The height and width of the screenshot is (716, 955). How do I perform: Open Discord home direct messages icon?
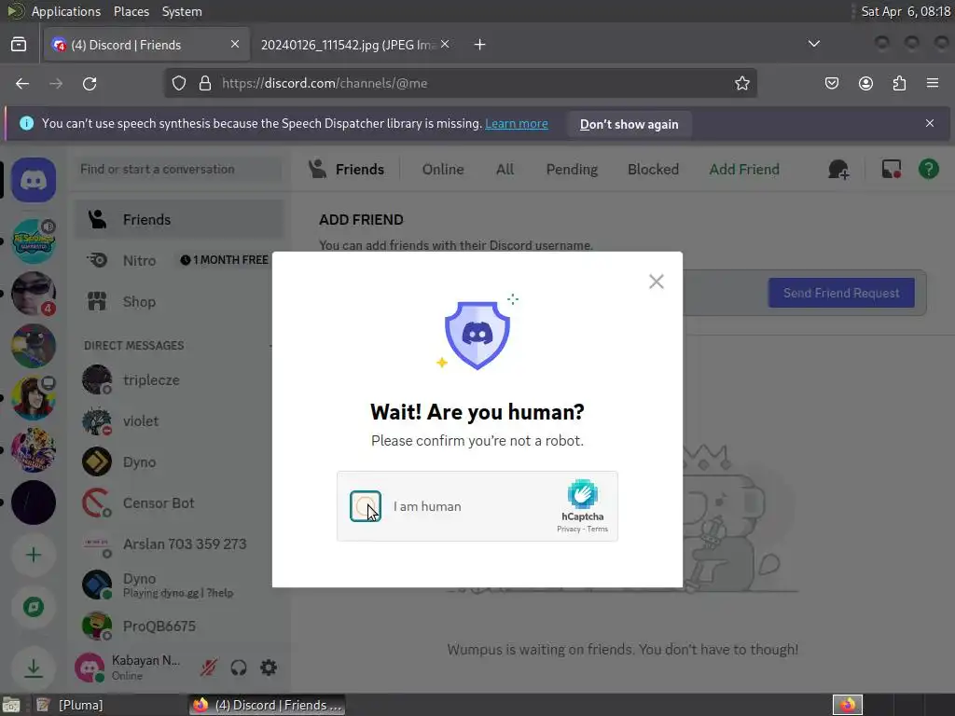[x=34, y=180]
